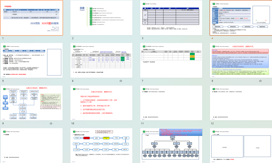Viewport: 272px width, 163px height.
Task: Click slide number label 7
Action: [x=143, y=81]
